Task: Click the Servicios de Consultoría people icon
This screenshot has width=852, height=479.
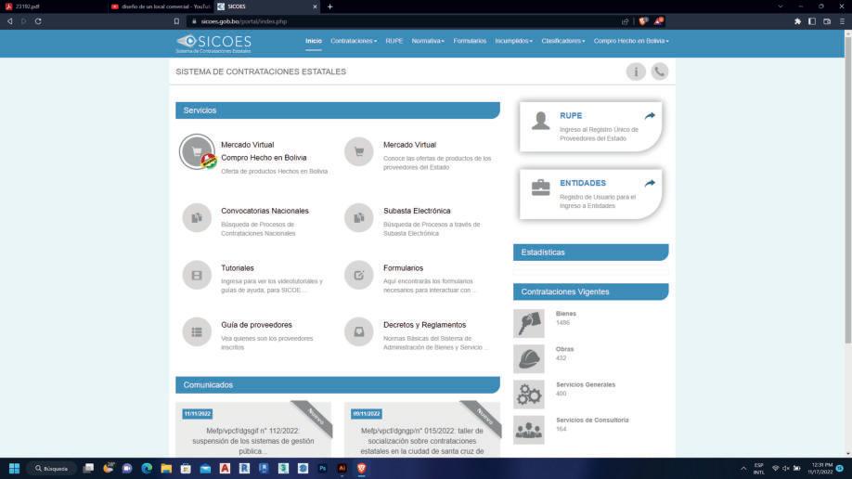Action: (x=529, y=430)
